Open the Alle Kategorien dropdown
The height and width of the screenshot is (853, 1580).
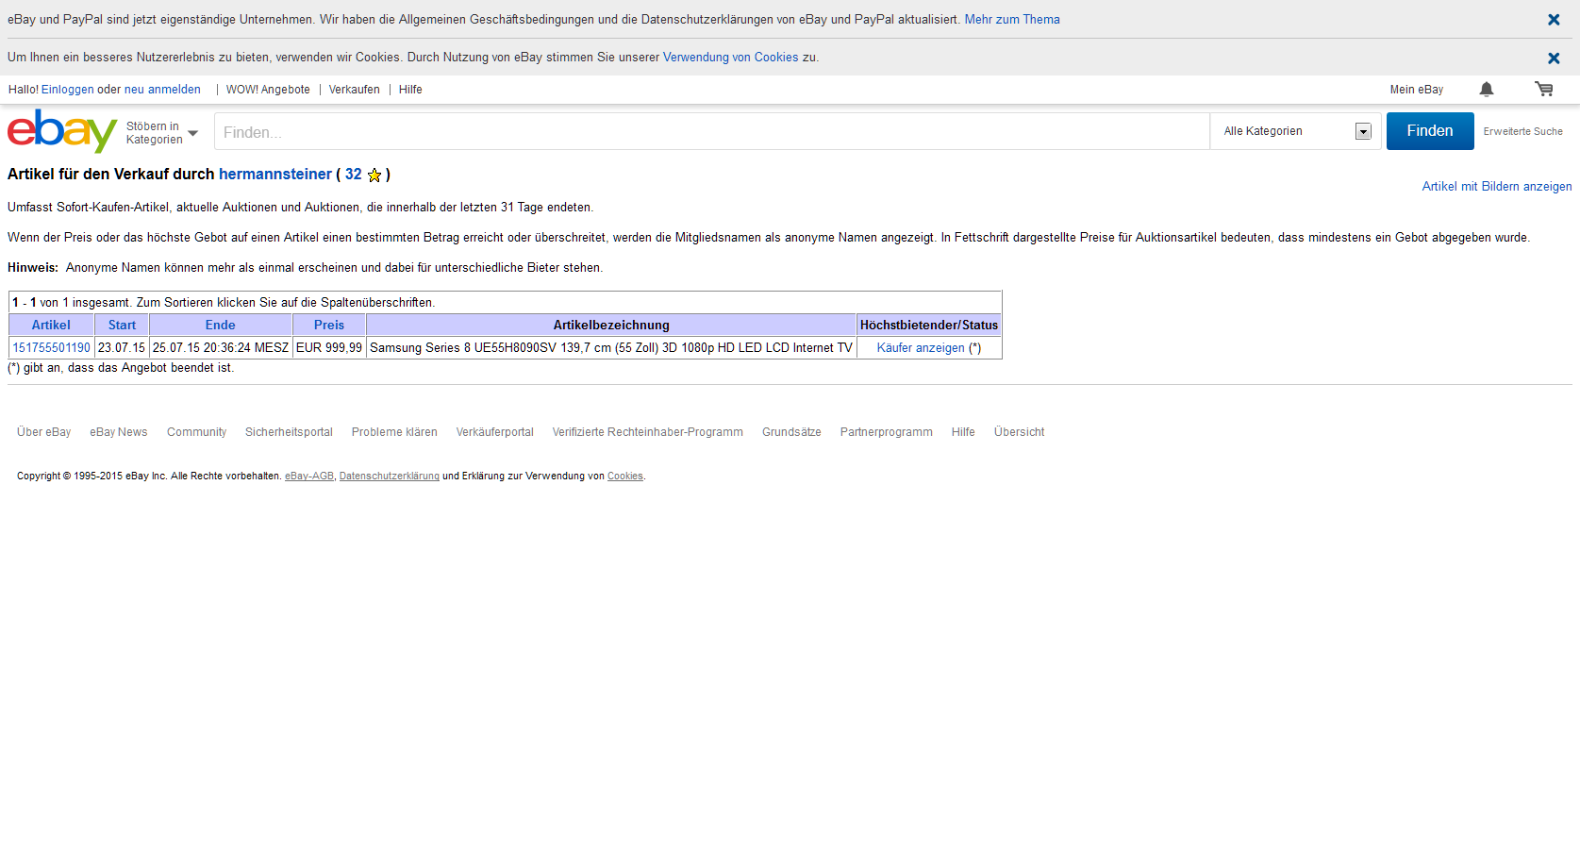tap(1297, 131)
